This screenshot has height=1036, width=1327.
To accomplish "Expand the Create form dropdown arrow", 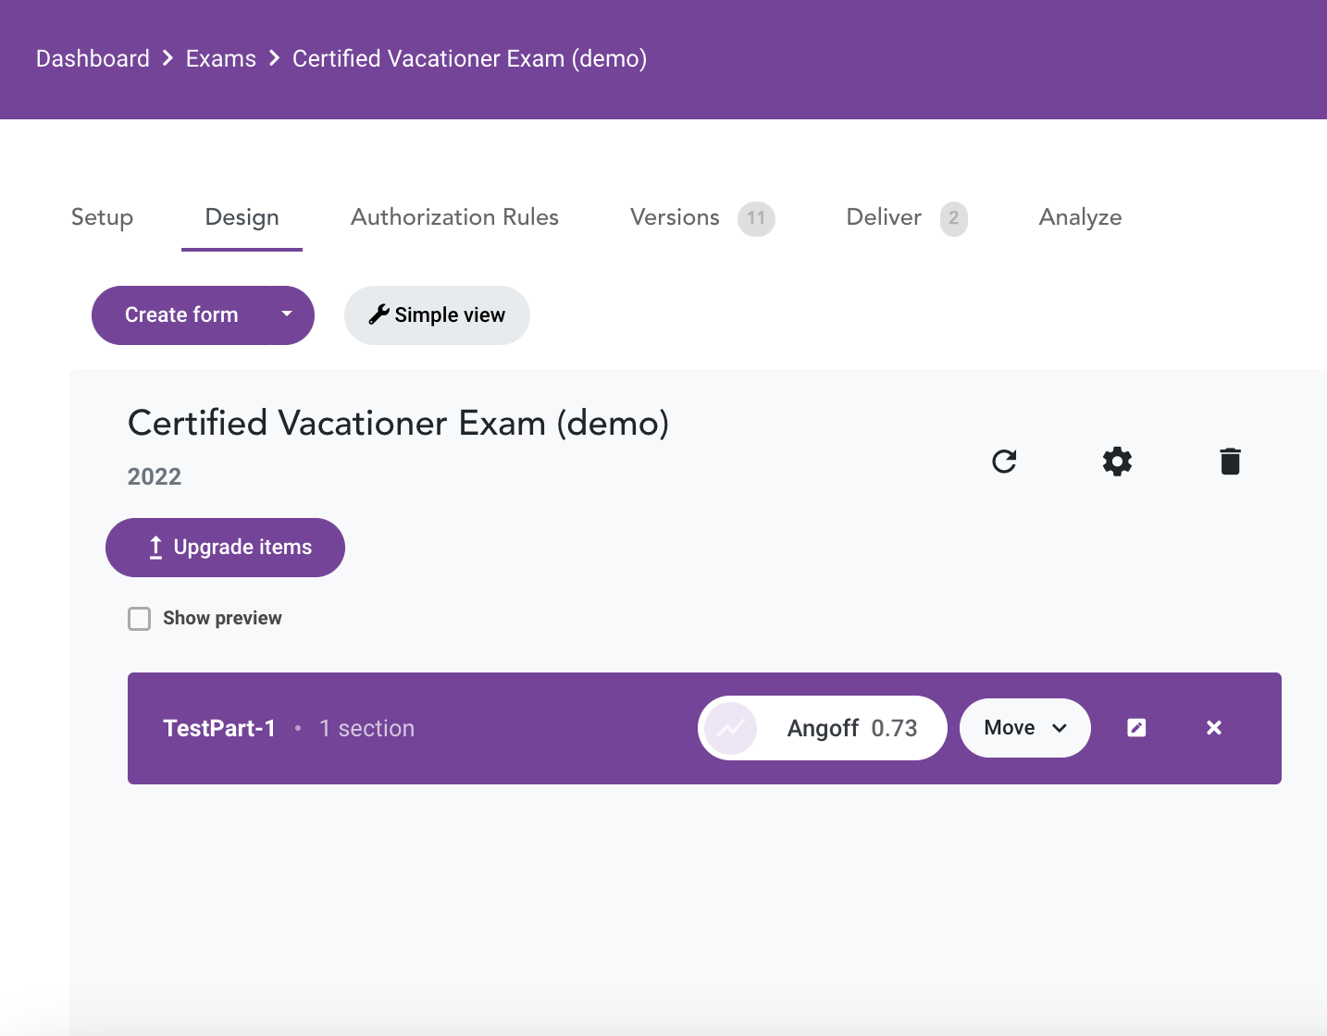I will 287,314.
